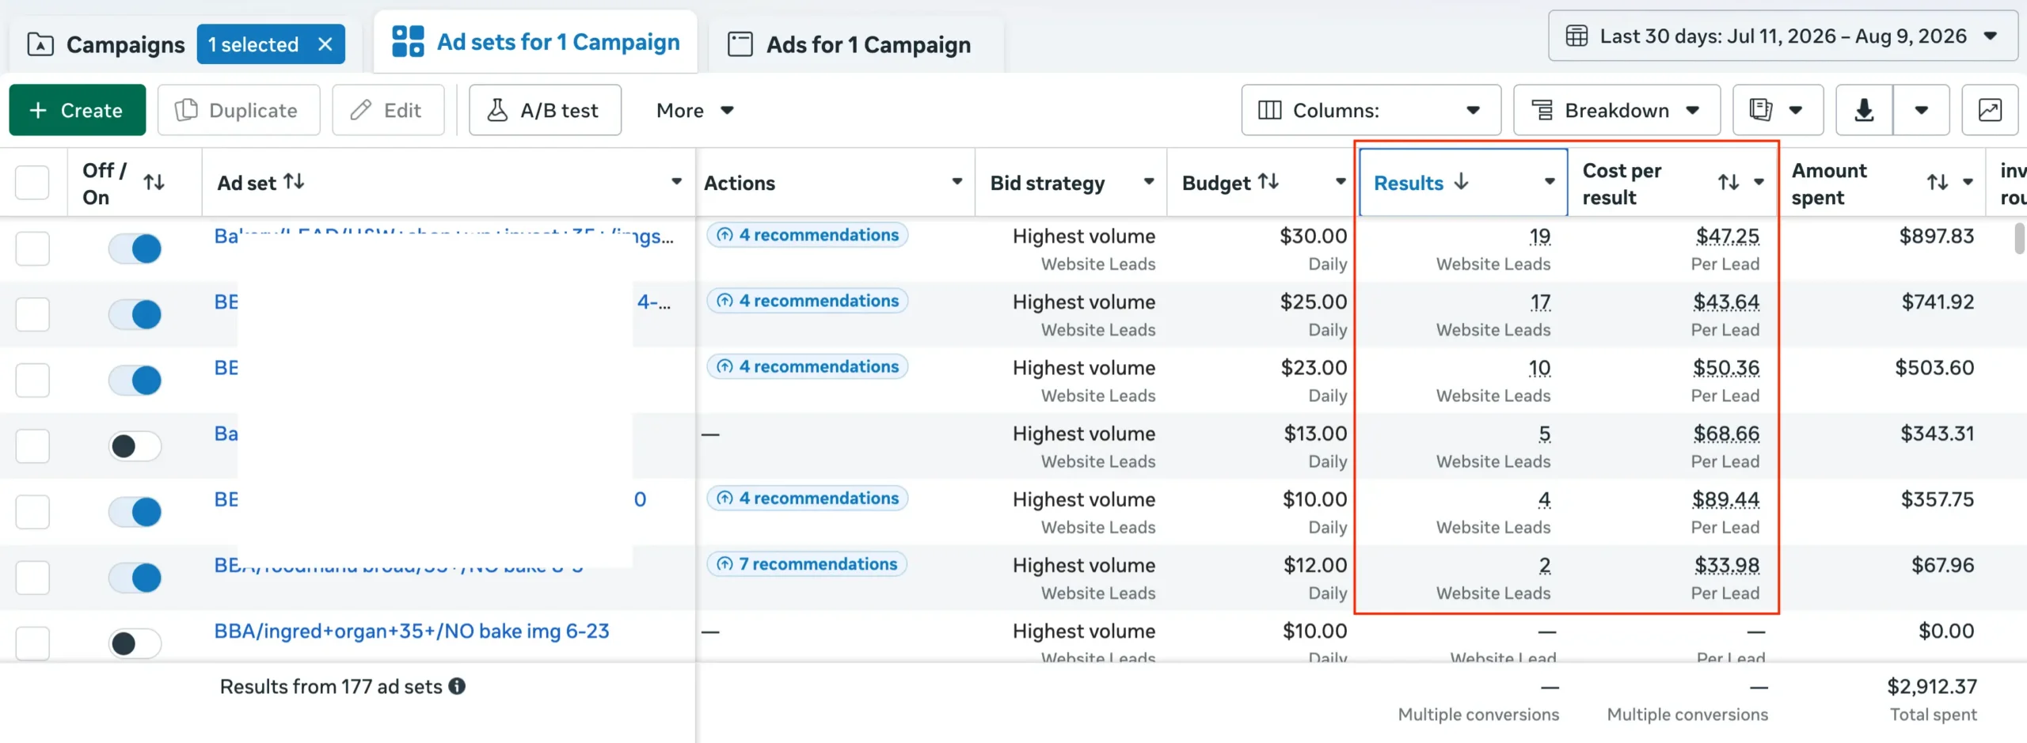Open the reports icon dropdown
This screenshot has width=2027, height=743.
click(x=1778, y=110)
